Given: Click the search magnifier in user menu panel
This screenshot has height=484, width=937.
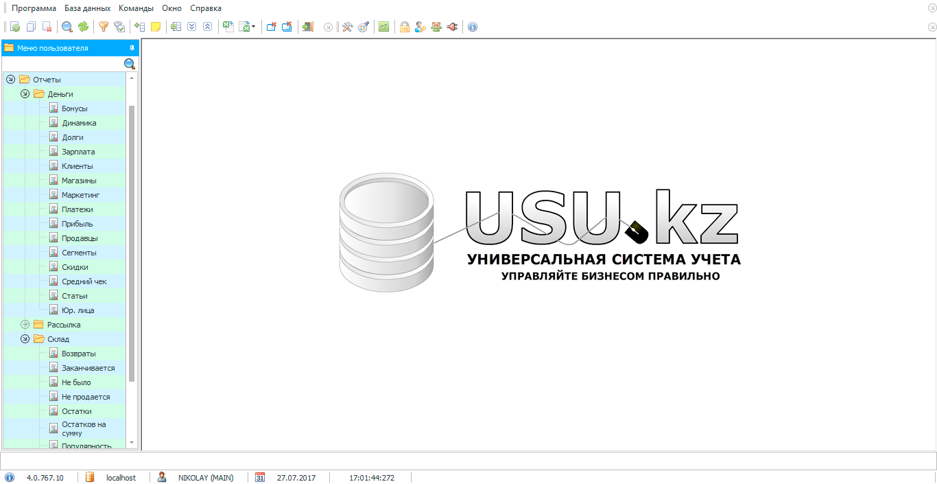Looking at the screenshot, I should [130, 64].
